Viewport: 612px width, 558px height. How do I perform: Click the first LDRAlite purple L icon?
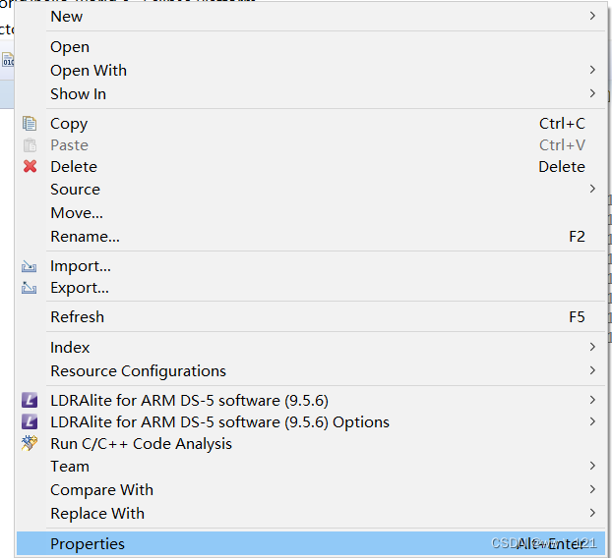tap(30, 401)
